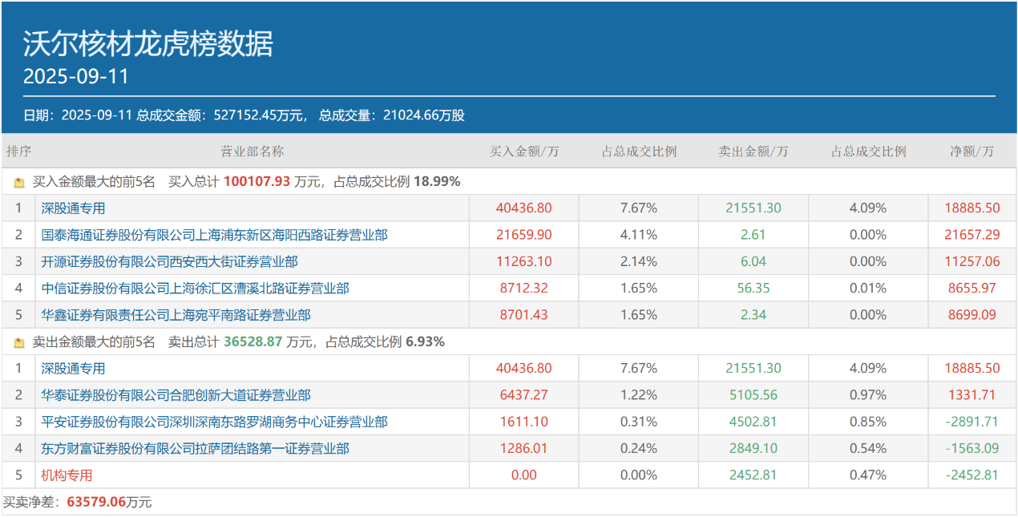Click the 卖出金额/万 column header
Viewport: 1018px width, 517px height.
click(x=753, y=151)
